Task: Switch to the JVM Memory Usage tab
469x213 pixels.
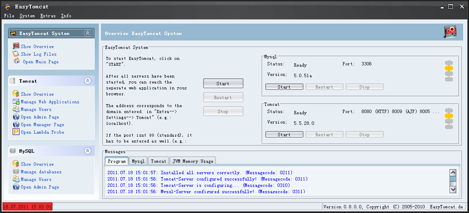Action: coord(193,161)
